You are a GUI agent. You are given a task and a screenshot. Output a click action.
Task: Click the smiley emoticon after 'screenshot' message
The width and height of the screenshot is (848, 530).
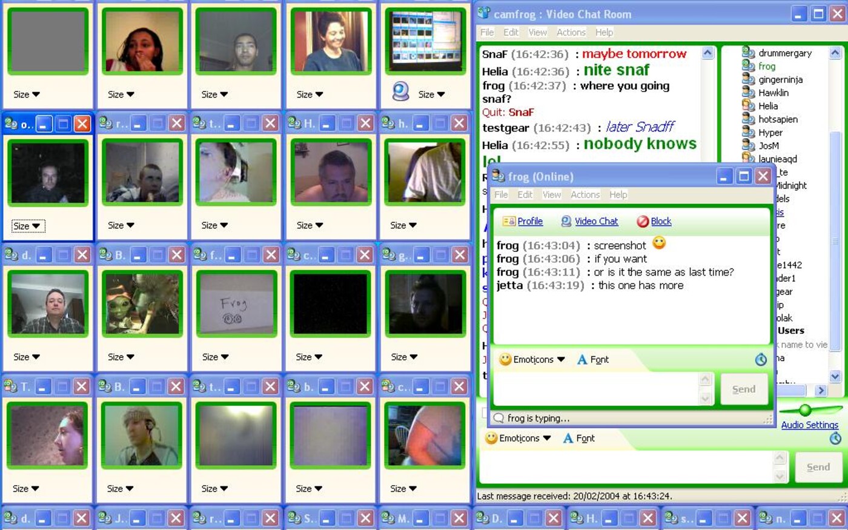coord(659,243)
